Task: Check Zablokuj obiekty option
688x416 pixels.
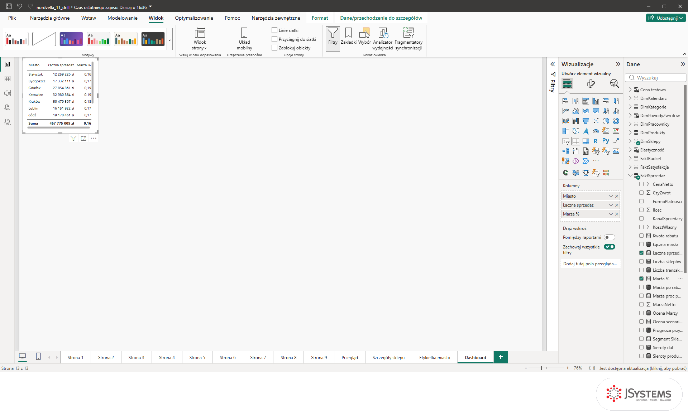Action: (274, 48)
